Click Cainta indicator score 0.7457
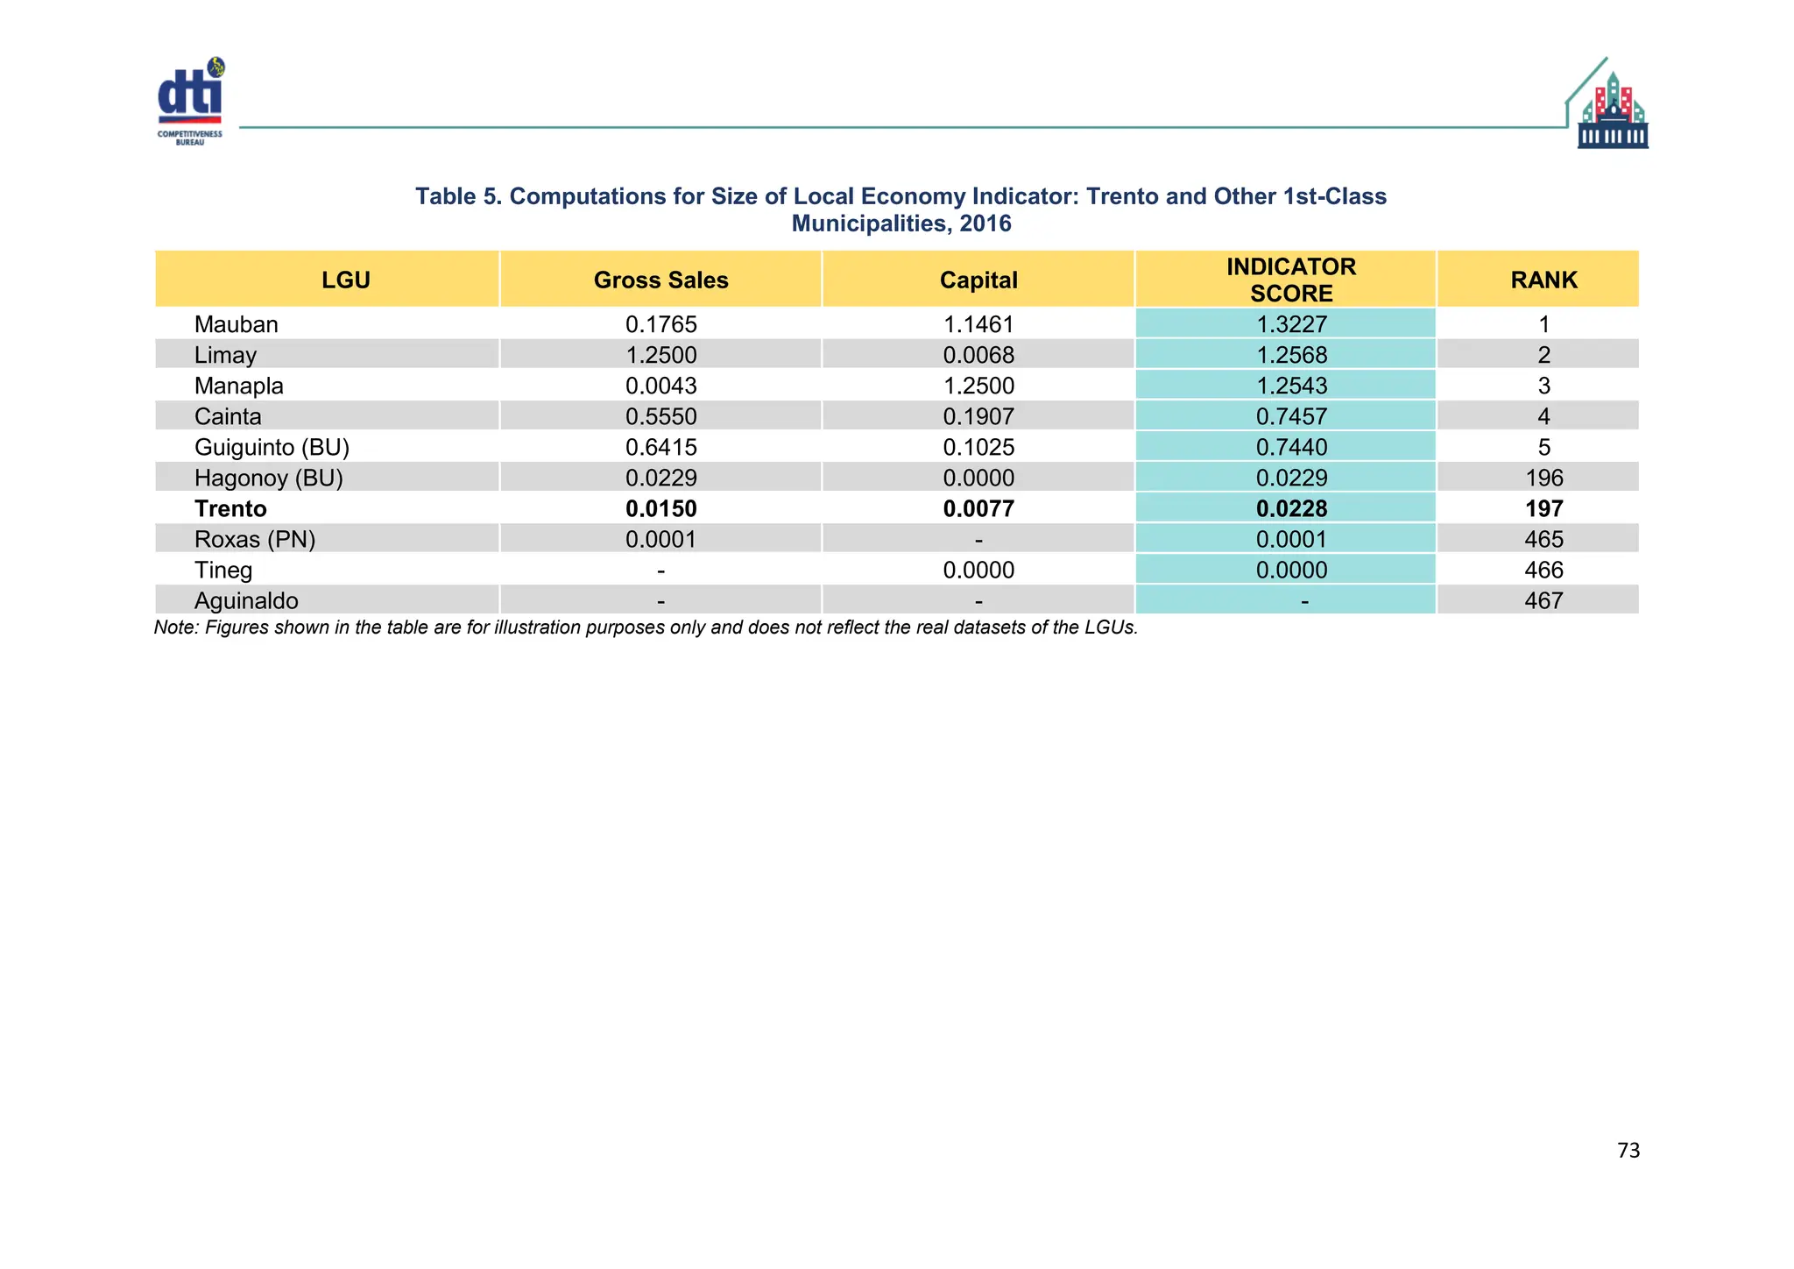This screenshot has height=1269, width=1794. pyautogui.click(x=1291, y=416)
